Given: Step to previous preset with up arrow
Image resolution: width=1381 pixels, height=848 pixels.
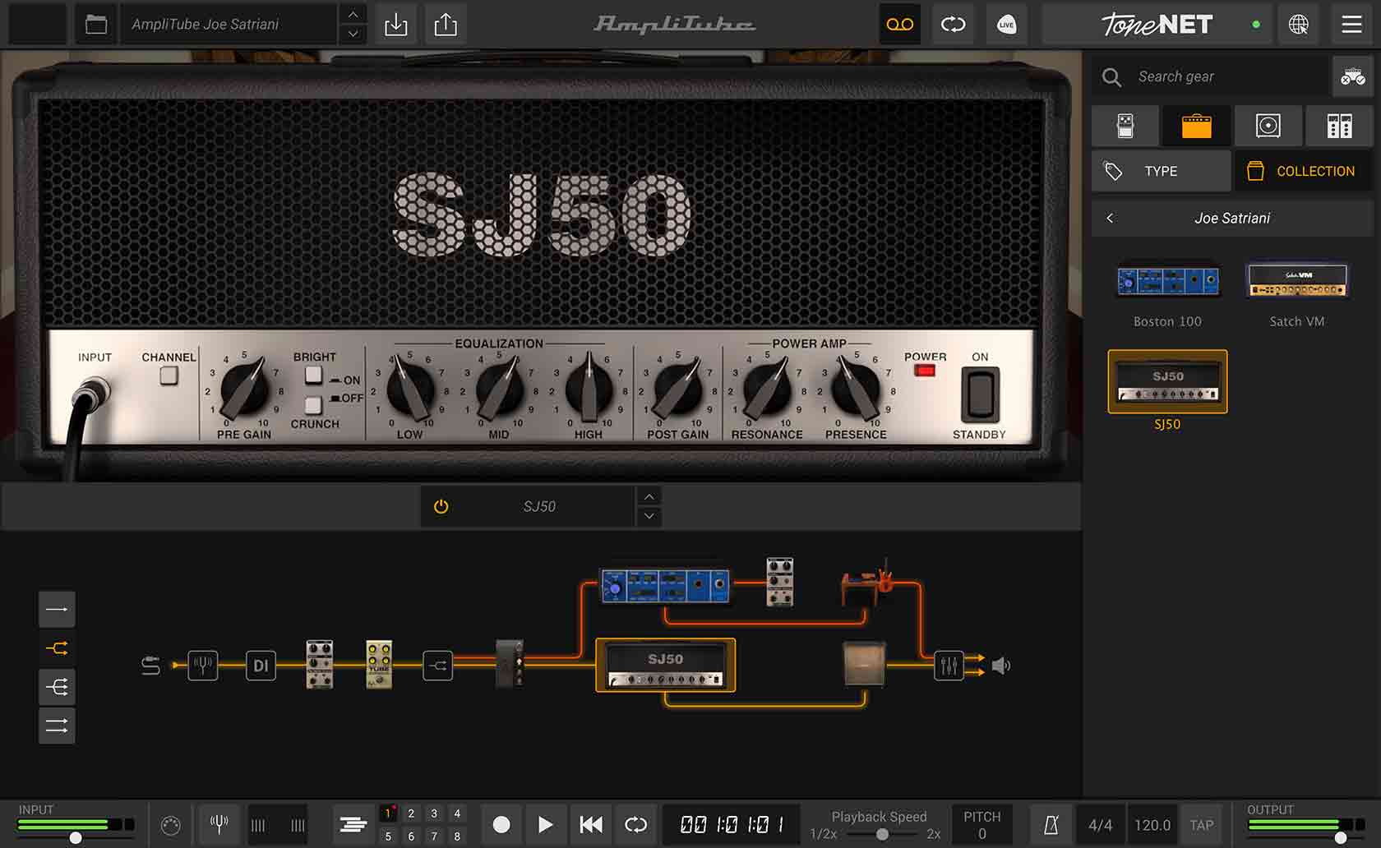Looking at the screenshot, I should click(x=353, y=15).
